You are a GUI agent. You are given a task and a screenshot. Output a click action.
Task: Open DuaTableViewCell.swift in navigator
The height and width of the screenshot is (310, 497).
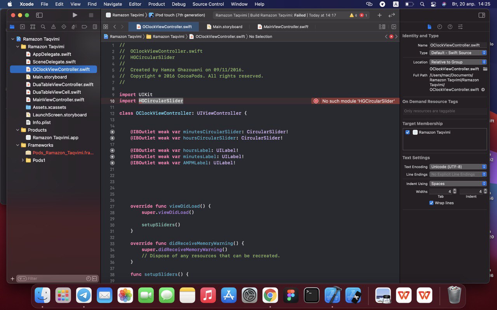click(x=57, y=92)
